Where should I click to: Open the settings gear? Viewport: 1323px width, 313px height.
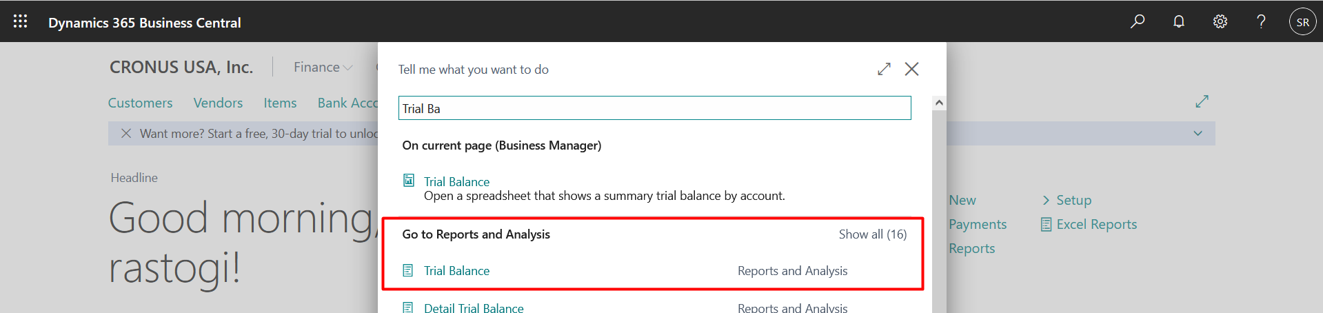[1220, 21]
